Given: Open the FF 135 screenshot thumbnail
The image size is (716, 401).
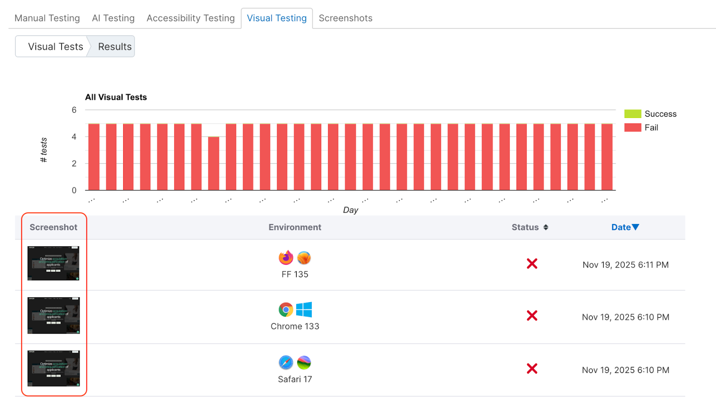Looking at the screenshot, I should pyautogui.click(x=53, y=263).
